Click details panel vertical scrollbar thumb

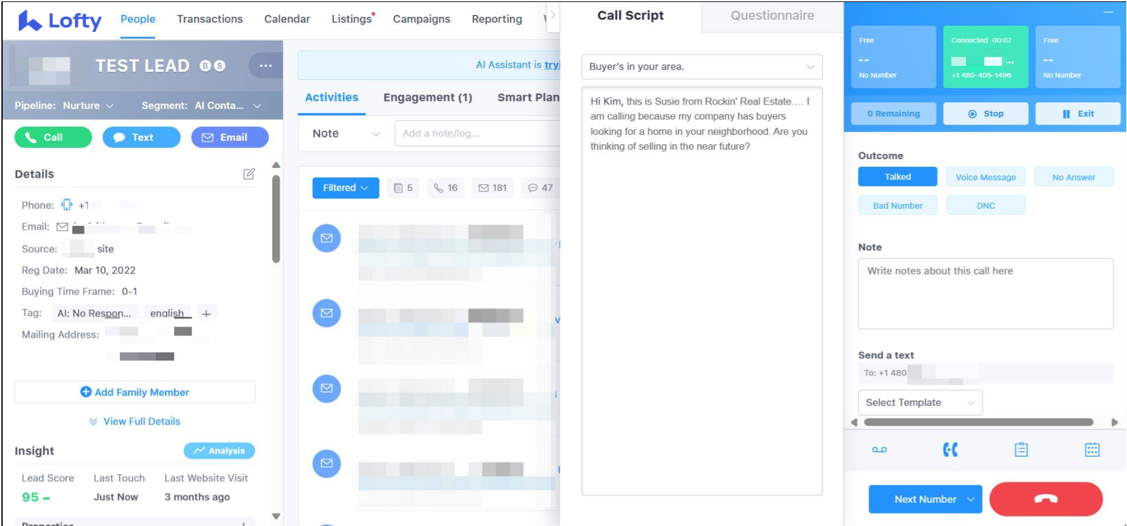click(x=276, y=218)
